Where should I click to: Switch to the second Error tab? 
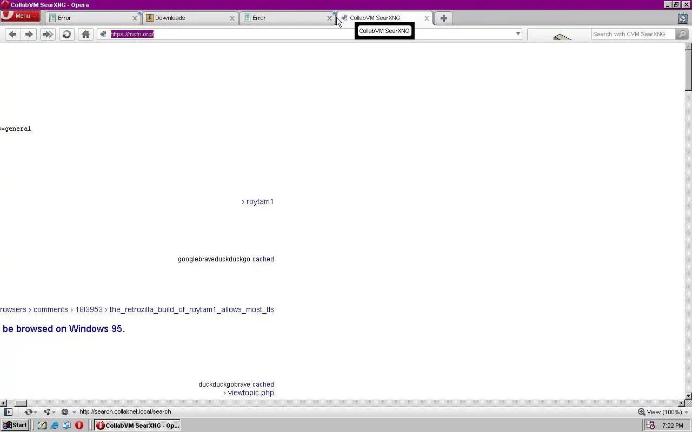(287, 18)
